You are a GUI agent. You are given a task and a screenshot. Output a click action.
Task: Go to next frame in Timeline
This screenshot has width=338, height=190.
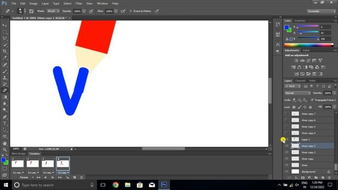(x=60, y=177)
